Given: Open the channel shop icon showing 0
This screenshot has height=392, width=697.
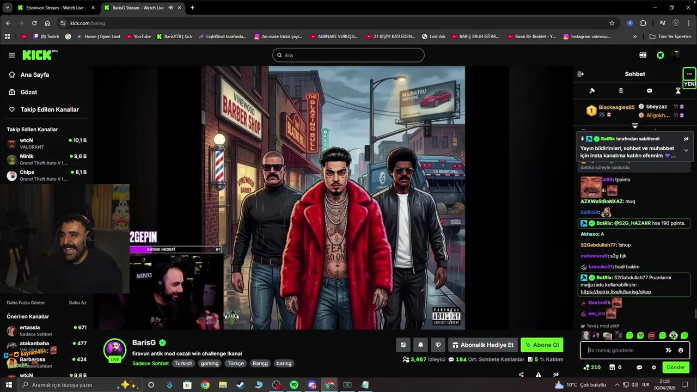Looking at the screenshot, I should coord(615,367).
